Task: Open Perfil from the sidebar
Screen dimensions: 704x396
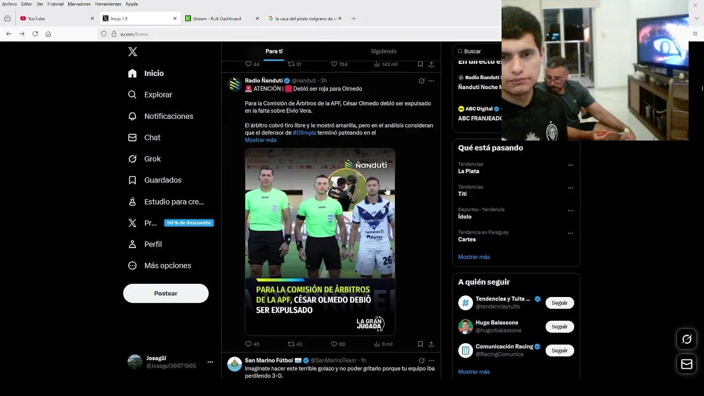Action: click(x=145, y=244)
